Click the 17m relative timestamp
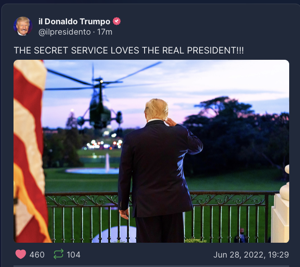300x267 pixels. (105, 32)
